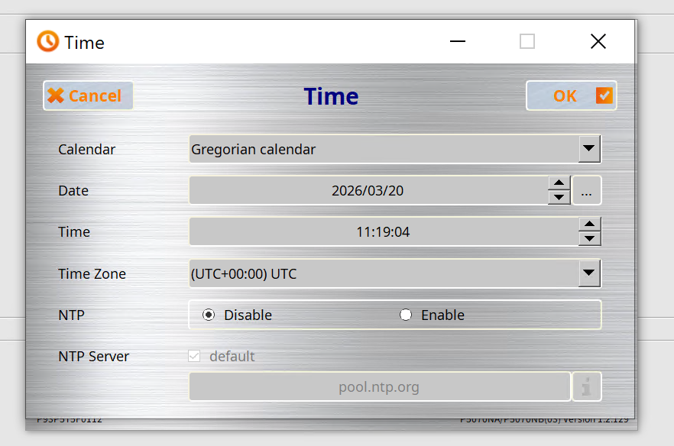This screenshot has height=446, width=674.
Task: Click the pool.ntp.org server field
Action: coord(379,387)
